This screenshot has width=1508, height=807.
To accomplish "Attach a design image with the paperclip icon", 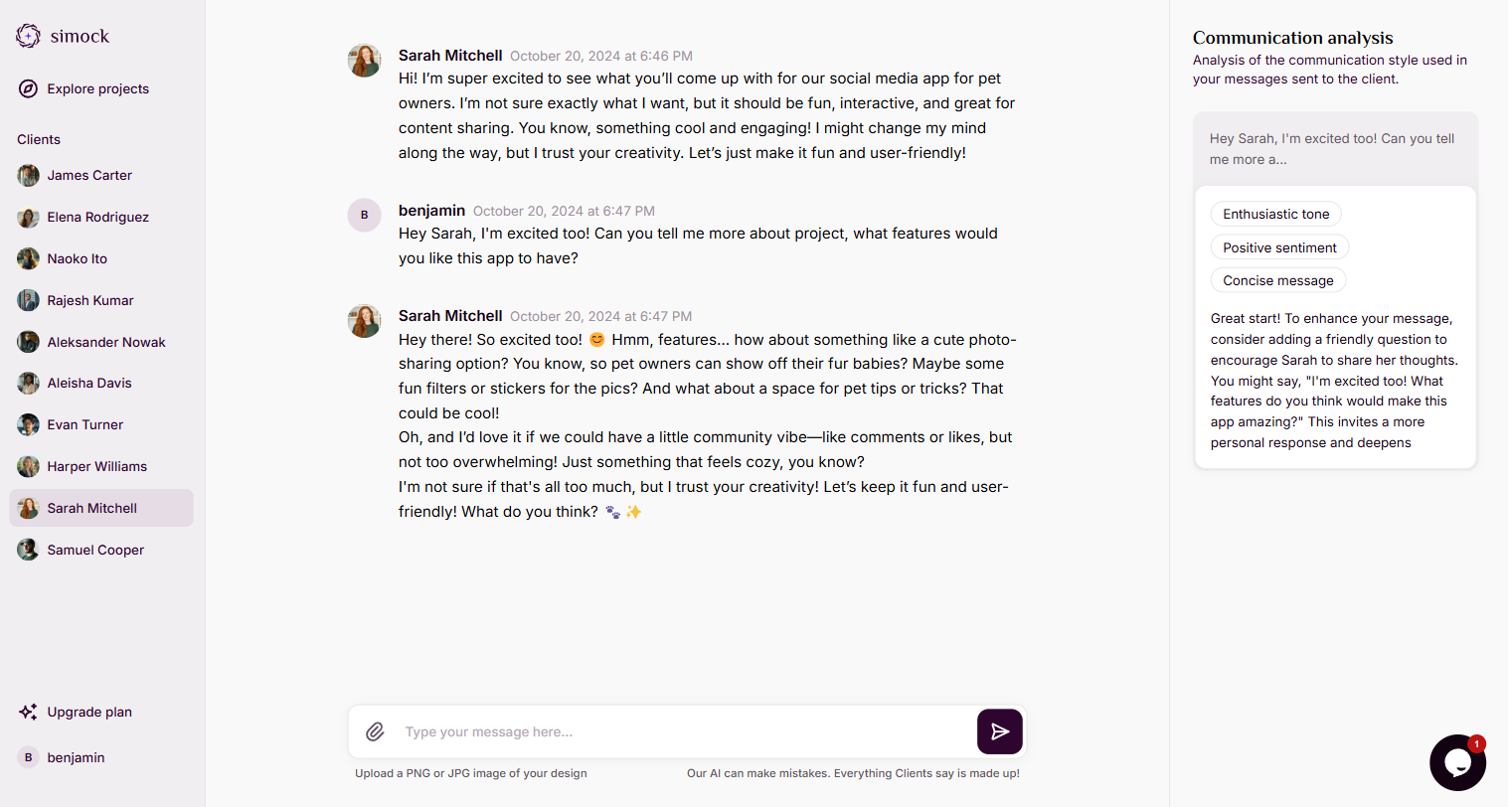I will point(375,731).
